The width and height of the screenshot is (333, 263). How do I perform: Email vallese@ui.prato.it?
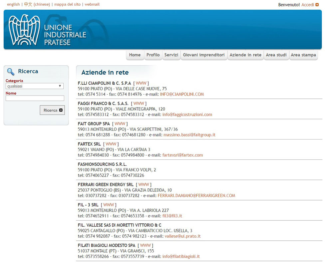[x=182, y=236]
